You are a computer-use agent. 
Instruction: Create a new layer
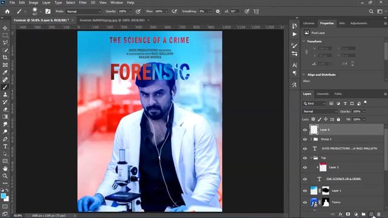371,214
